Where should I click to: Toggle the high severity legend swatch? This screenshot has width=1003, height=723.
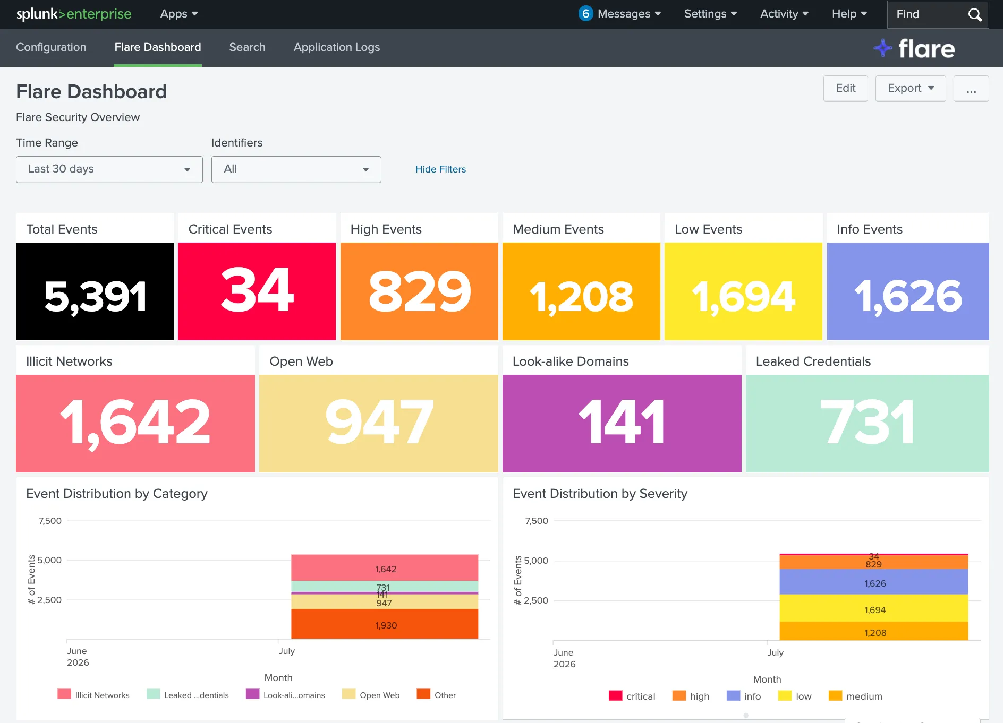[x=679, y=696]
